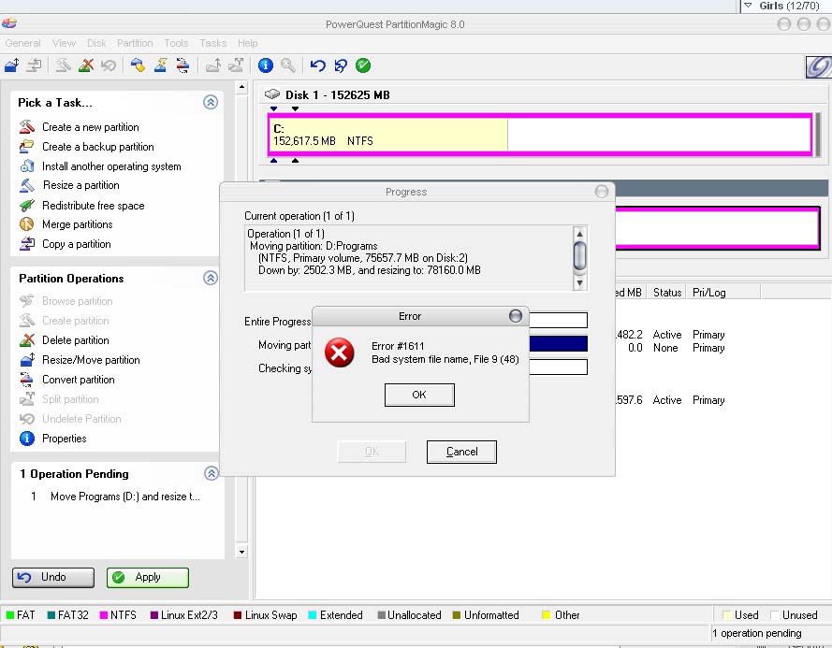Screen dimensions: 832x648
Task: Collapse the 1 Operation Pending panel
Action: coord(211,474)
